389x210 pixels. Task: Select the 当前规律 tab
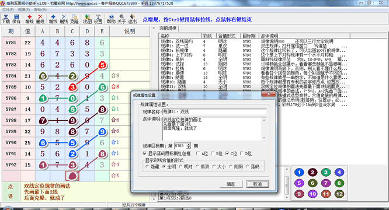coord(168,28)
